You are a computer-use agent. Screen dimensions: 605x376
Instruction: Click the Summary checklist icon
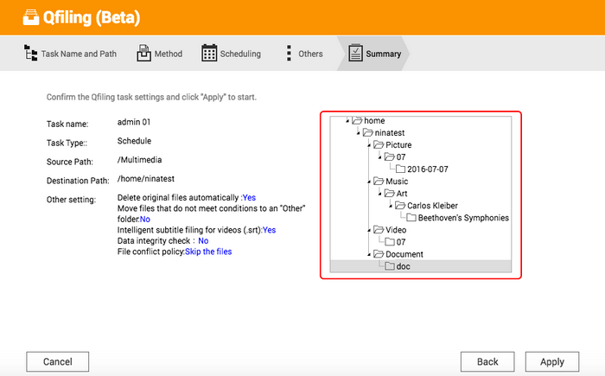coord(355,53)
